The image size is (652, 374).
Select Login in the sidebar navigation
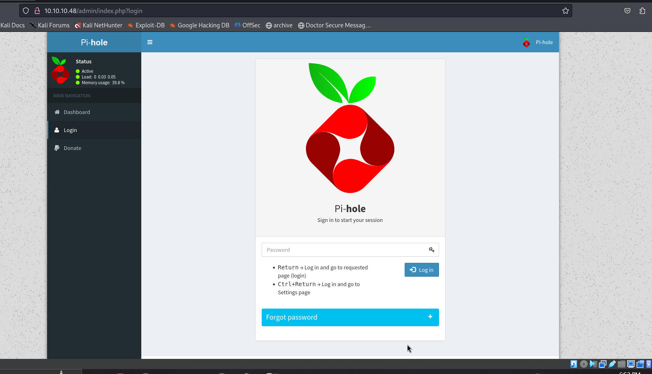[x=70, y=130]
